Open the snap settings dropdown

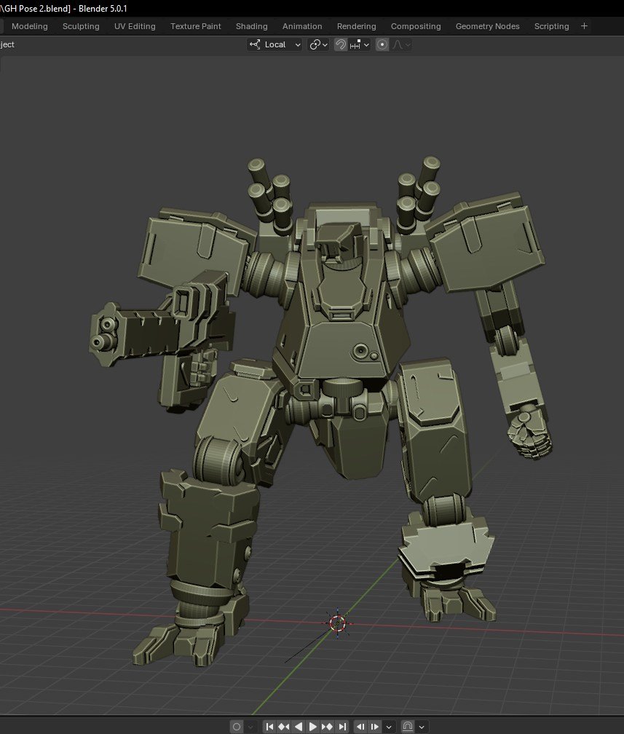pos(360,44)
